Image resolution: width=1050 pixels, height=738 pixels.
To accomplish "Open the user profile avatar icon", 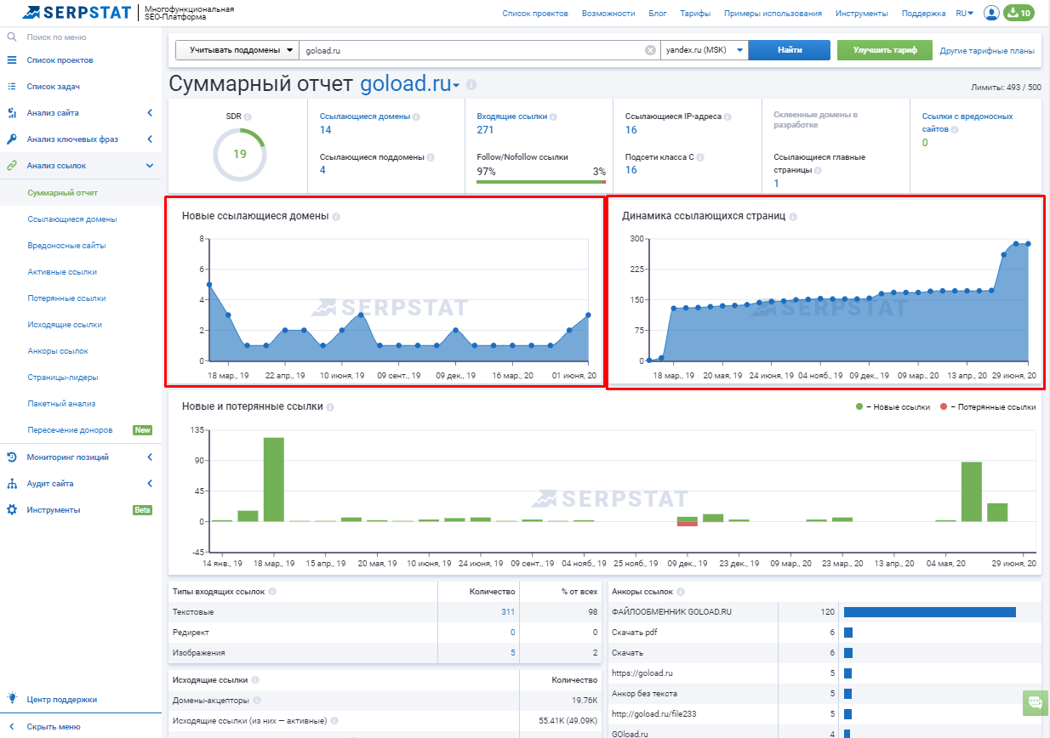I will pyautogui.click(x=991, y=13).
